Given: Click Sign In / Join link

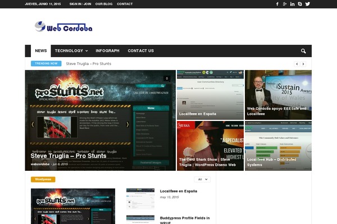Looking at the screenshot, I should click(80, 4).
